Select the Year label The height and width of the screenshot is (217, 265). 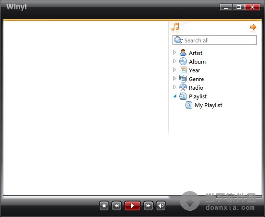coord(194,70)
